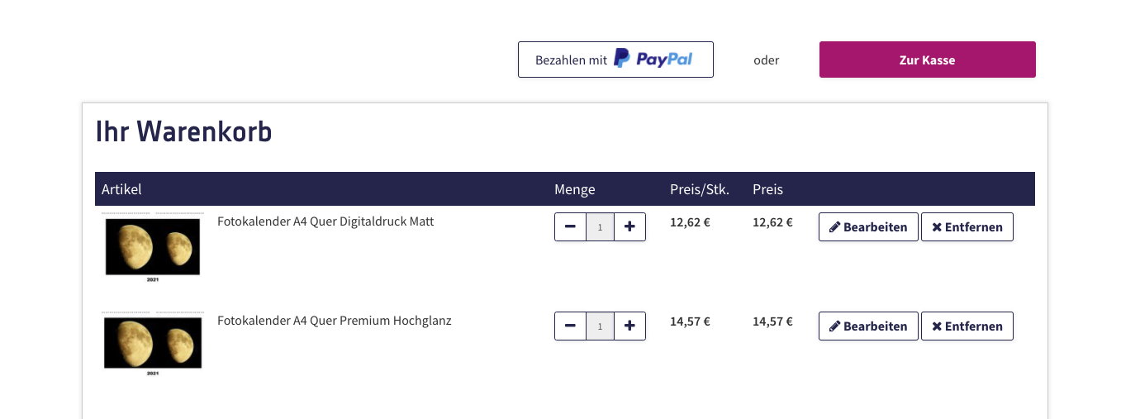Screen dimensions: 1140x419
Task: Click the Fotokalender A4 Quer Digitaldruck Matt title
Action: coord(325,221)
